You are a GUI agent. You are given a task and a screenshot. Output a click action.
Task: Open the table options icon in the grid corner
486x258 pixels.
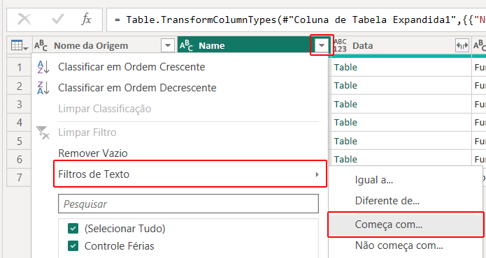pyautogui.click(x=20, y=46)
